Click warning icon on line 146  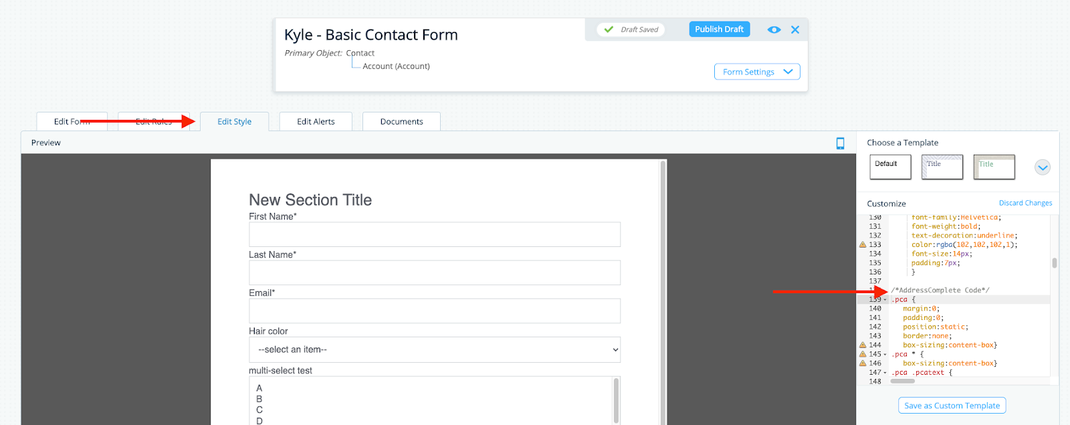pos(863,363)
